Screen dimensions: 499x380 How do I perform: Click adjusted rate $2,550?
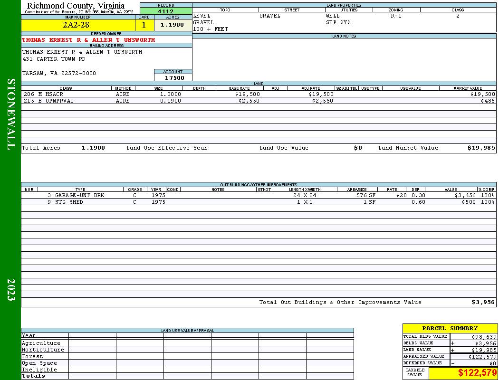(x=323, y=101)
